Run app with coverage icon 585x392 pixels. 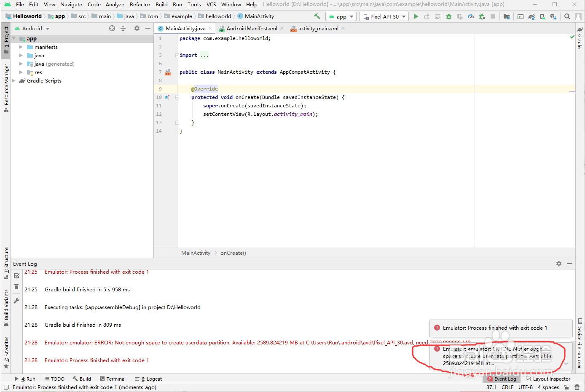[460, 16]
